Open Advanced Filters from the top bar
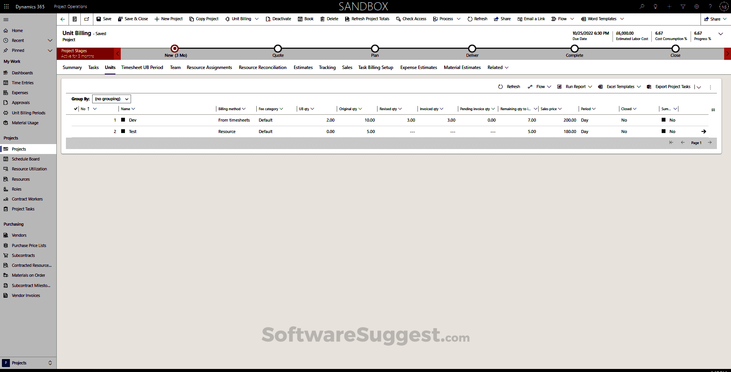Image resolution: width=731 pixels, height=372 pixels. click(683, 6)
